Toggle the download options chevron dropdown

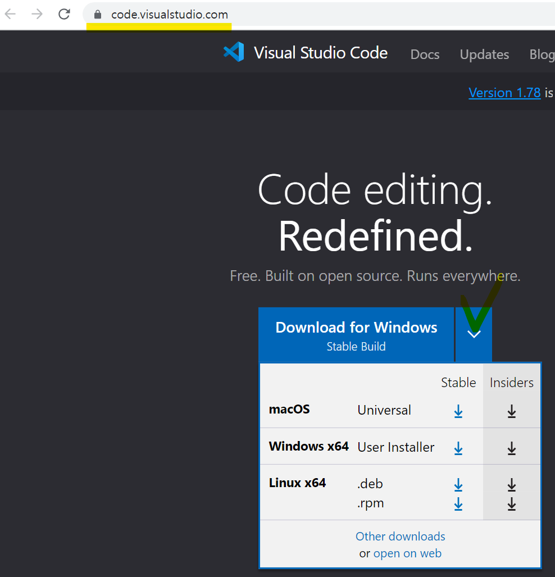(x=474, y=335)
